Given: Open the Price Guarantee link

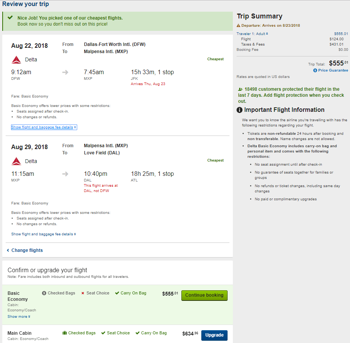Looking at the screenshot, I should (330, 70).
